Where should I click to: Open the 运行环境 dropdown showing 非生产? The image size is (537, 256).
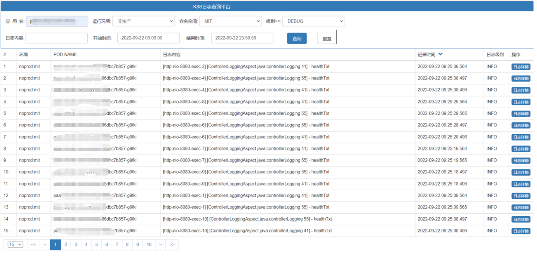pos(144,21)
